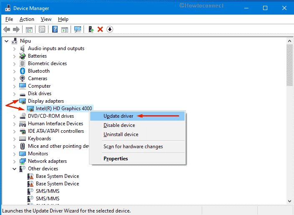The width and height of the screenshot is (294, 215).
Task: Click the IDE ATA/ATAPI controllers icon
Action: pos(23,131)
